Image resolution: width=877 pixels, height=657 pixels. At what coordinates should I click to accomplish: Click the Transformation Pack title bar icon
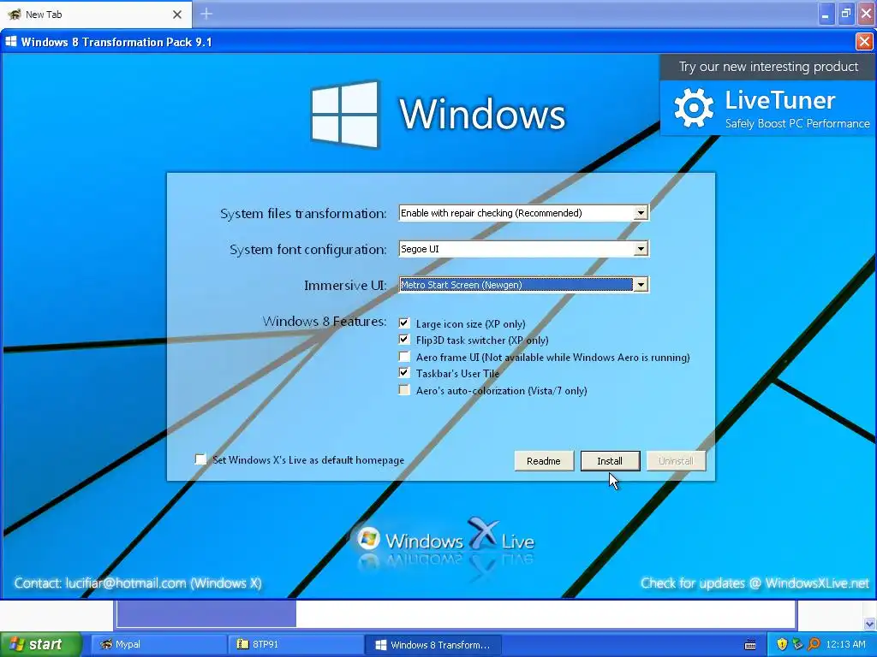[x=10, y=41]
